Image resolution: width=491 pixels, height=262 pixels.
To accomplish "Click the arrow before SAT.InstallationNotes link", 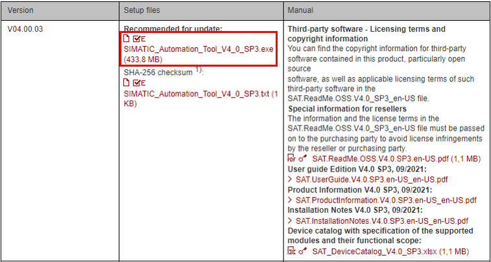I will (x=290, y=221).
